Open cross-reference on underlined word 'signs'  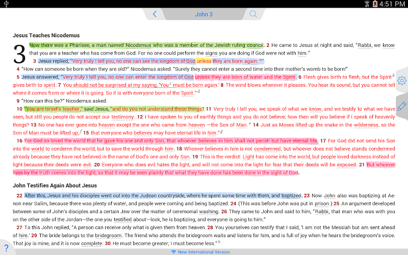(x=211, y=54)
